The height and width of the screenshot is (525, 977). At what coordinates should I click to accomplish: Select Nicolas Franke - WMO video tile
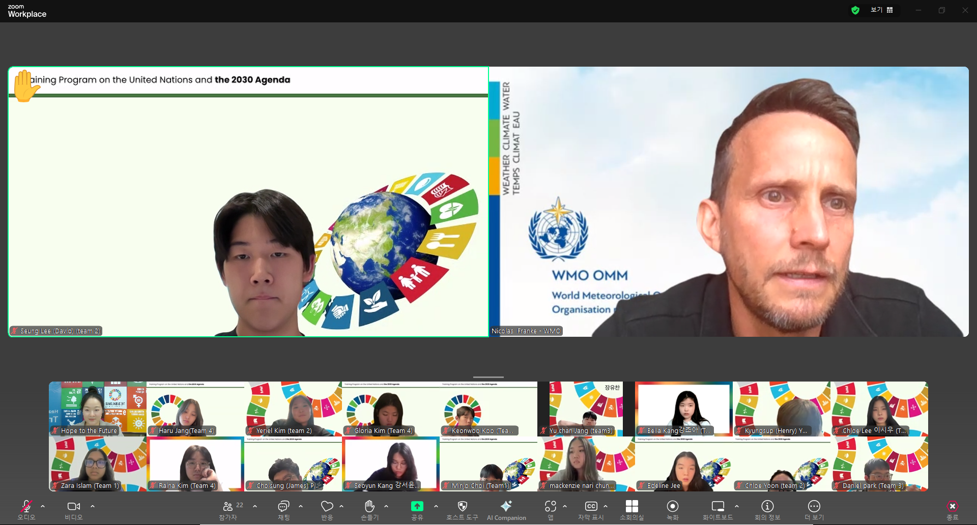(729, 201)
